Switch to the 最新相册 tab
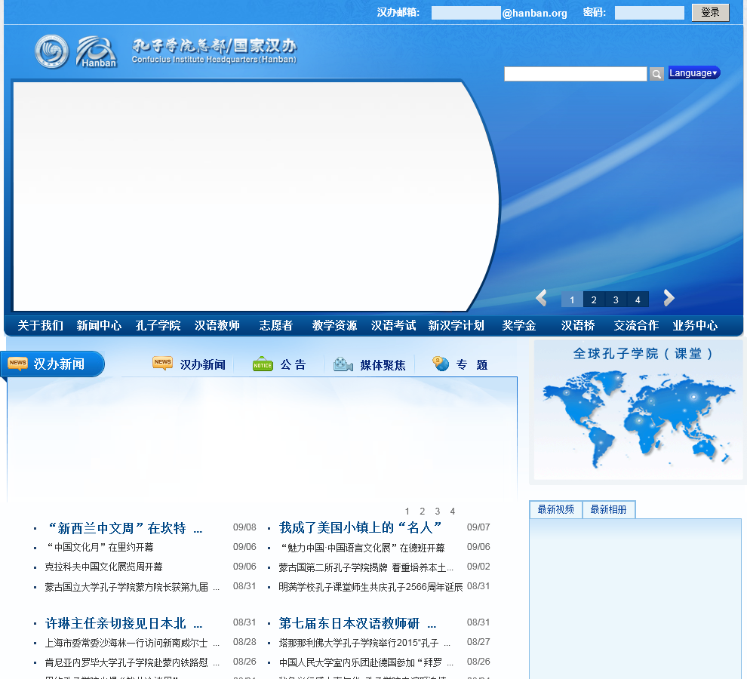This screenshot has width=747, height=679. (609, 509)
